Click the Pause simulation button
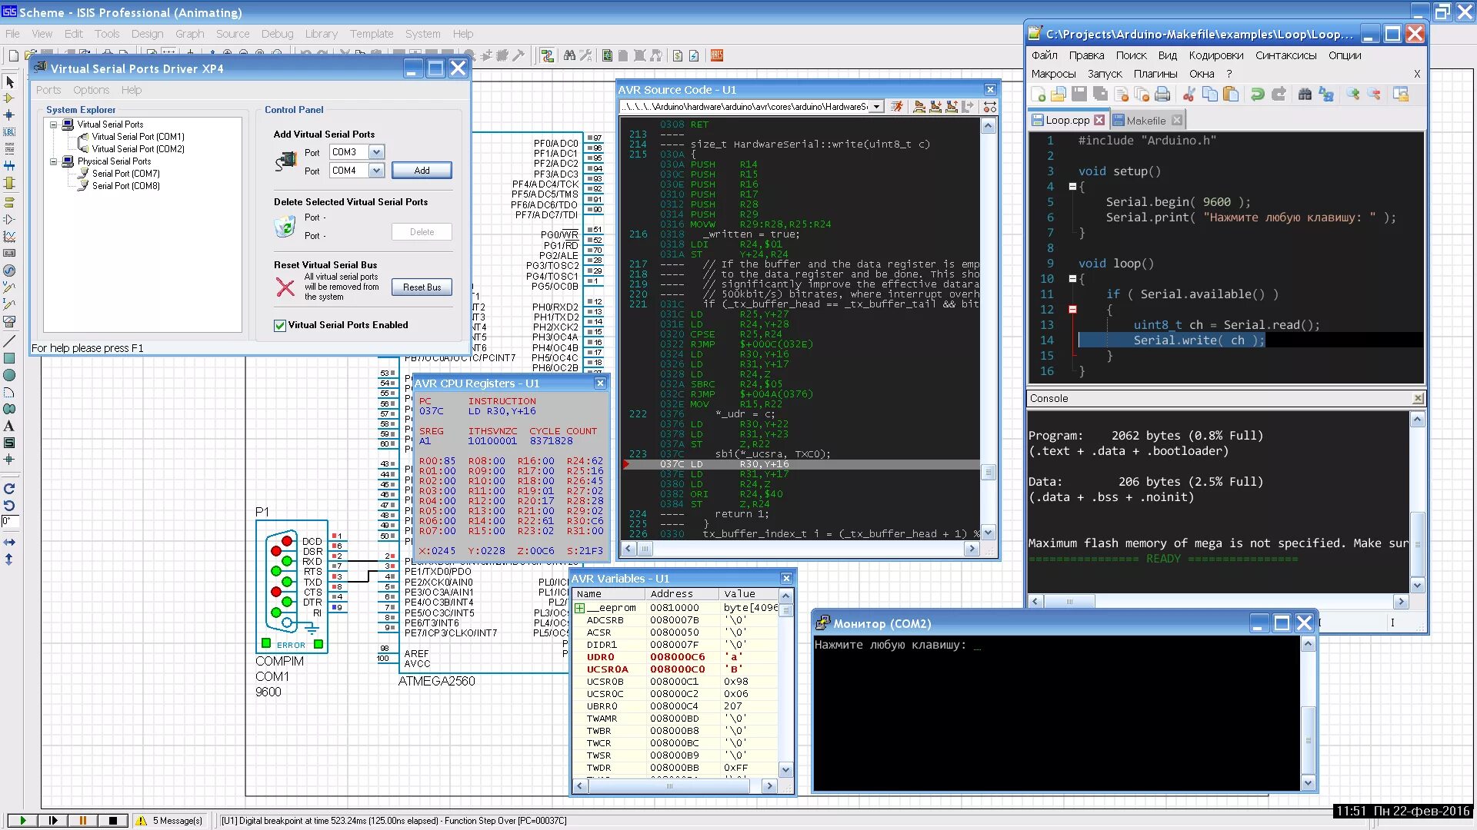1477x830 pixels. (83, 821)
